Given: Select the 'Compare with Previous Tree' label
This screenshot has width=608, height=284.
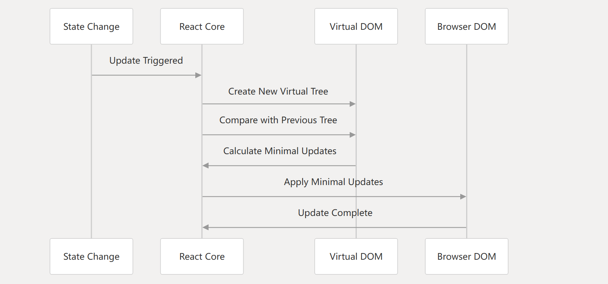Looking at the screenshot, I should (278, 120).
